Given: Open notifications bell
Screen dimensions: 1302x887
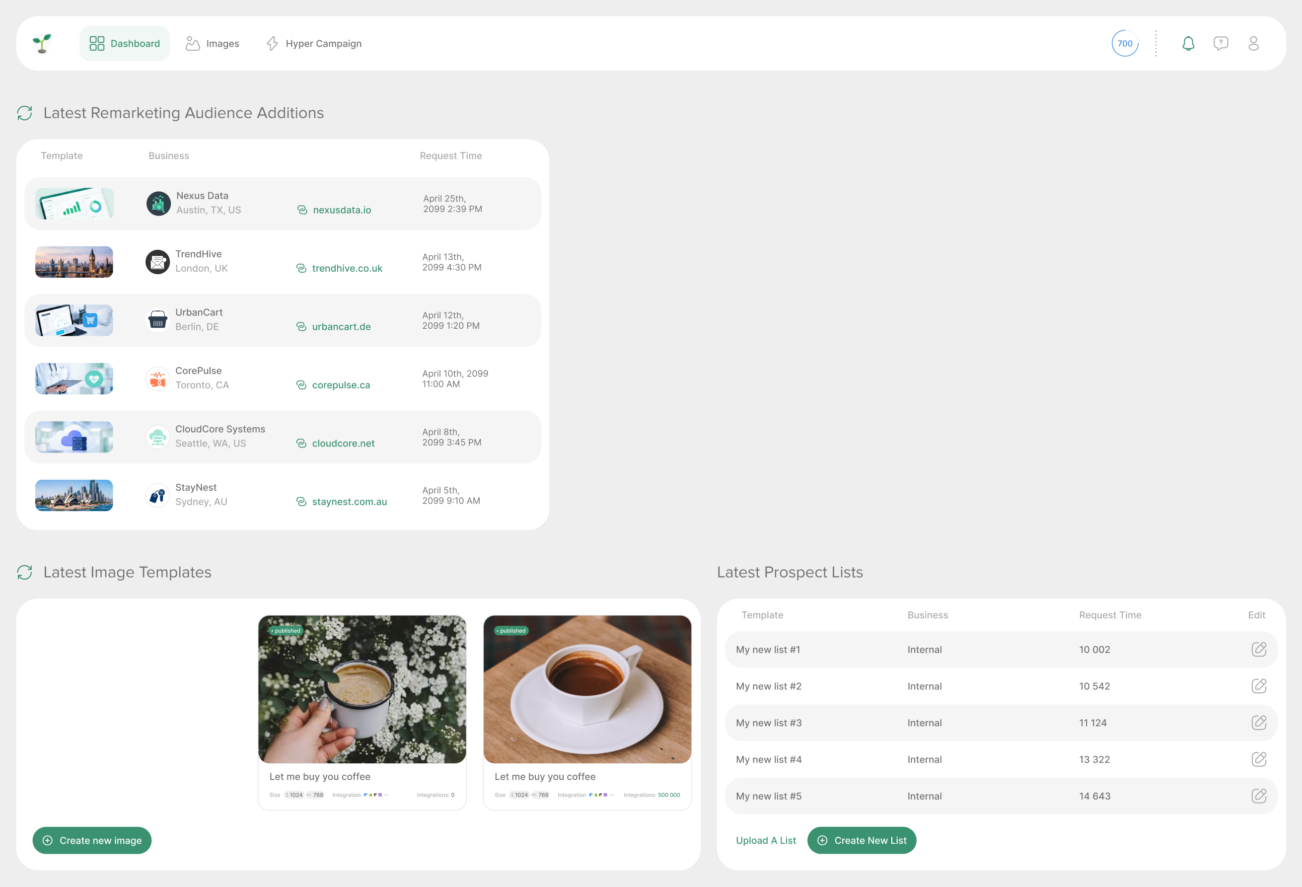Looking at the screenshot, I should click(1188, 43).
